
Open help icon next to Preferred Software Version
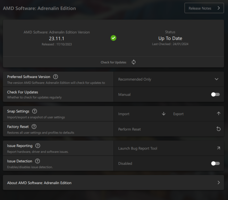56,77
